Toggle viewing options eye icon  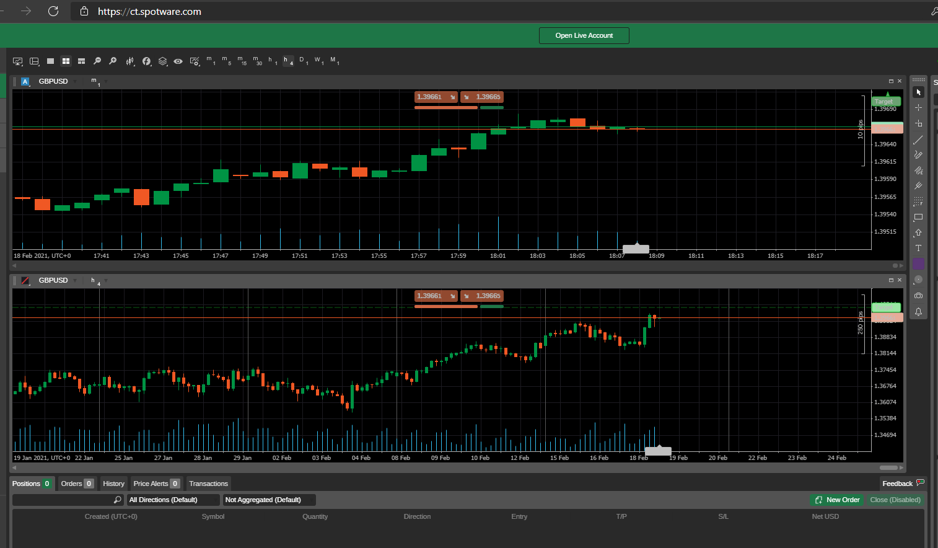click(178, 61)
